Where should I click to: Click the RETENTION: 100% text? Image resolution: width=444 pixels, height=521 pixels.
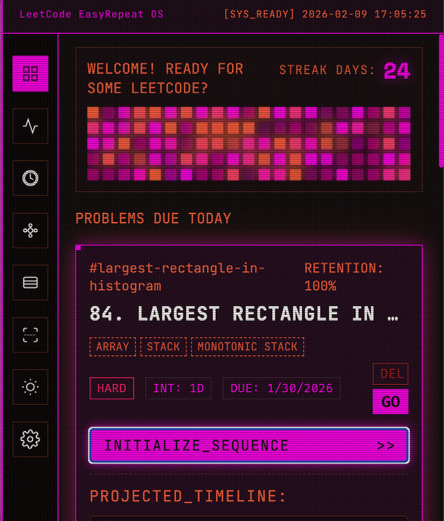344,277
